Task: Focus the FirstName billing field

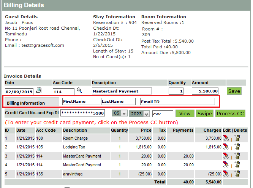Action: click(81, 102)
